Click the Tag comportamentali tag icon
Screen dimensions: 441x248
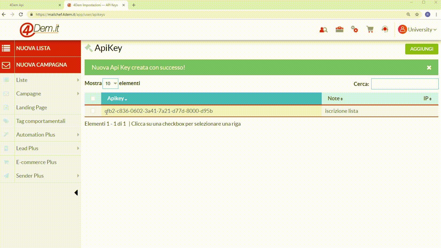click(x=6, y=121)
